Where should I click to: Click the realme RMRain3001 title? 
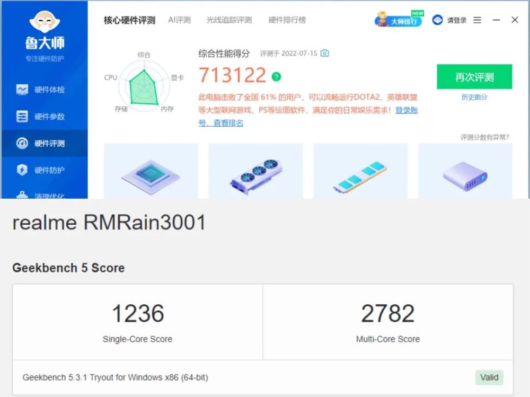point(109,223)
